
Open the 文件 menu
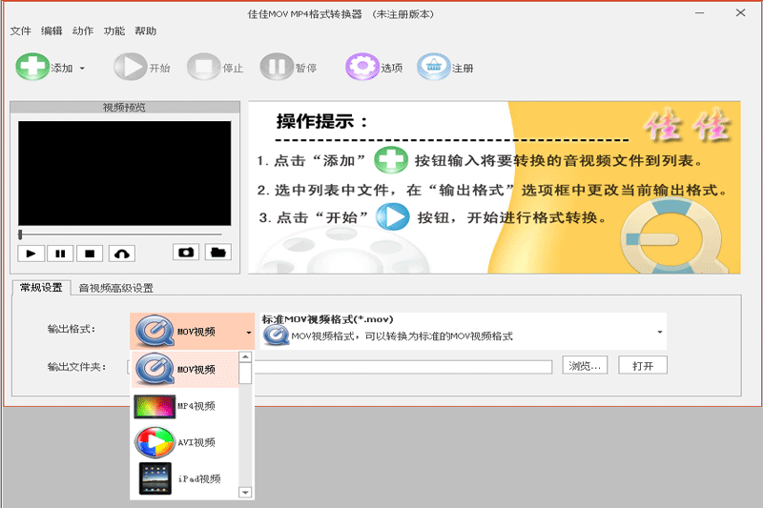pos(20,31)
